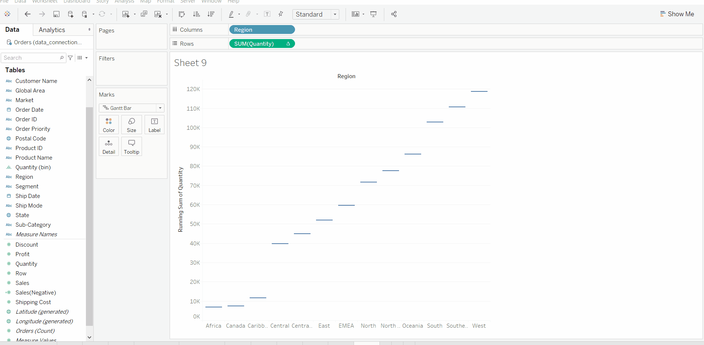Clear the sheet using toolbar icon
Viewport: 704px width, 345px height.
(158, 14)
